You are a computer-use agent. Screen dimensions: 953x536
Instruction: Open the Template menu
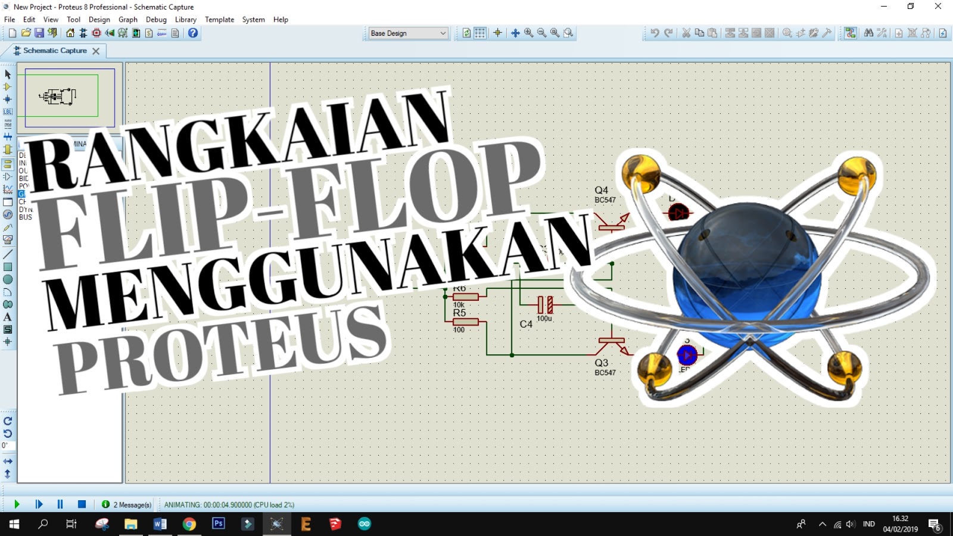pyautogui.click(x=220, y=20)
